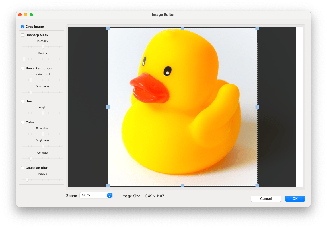Click the Gaussian Blur Radius slider handle
Screen dimensions: 327x228
pyautogui.click(x=27, y=180)
